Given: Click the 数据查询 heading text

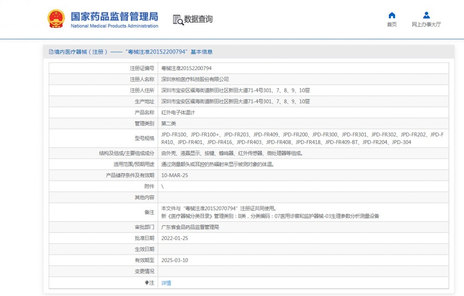Looking at the screenshot, I should pos(198,19).
